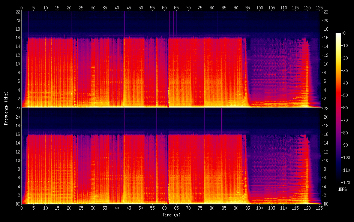Click the "16" kHz label on the upper channel's left axis
This screenshot has height=222, width=354.
pyautogui.click(x=18, y=38)
